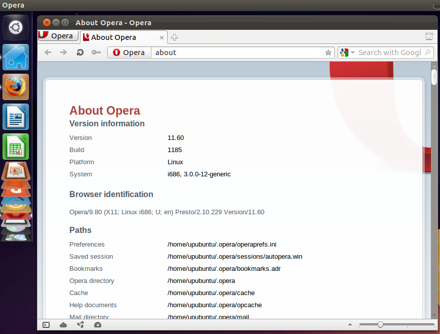The height and width of the screenshot is (334, 440).
Task: Click the browser identification user agent string
Action: 167,212
